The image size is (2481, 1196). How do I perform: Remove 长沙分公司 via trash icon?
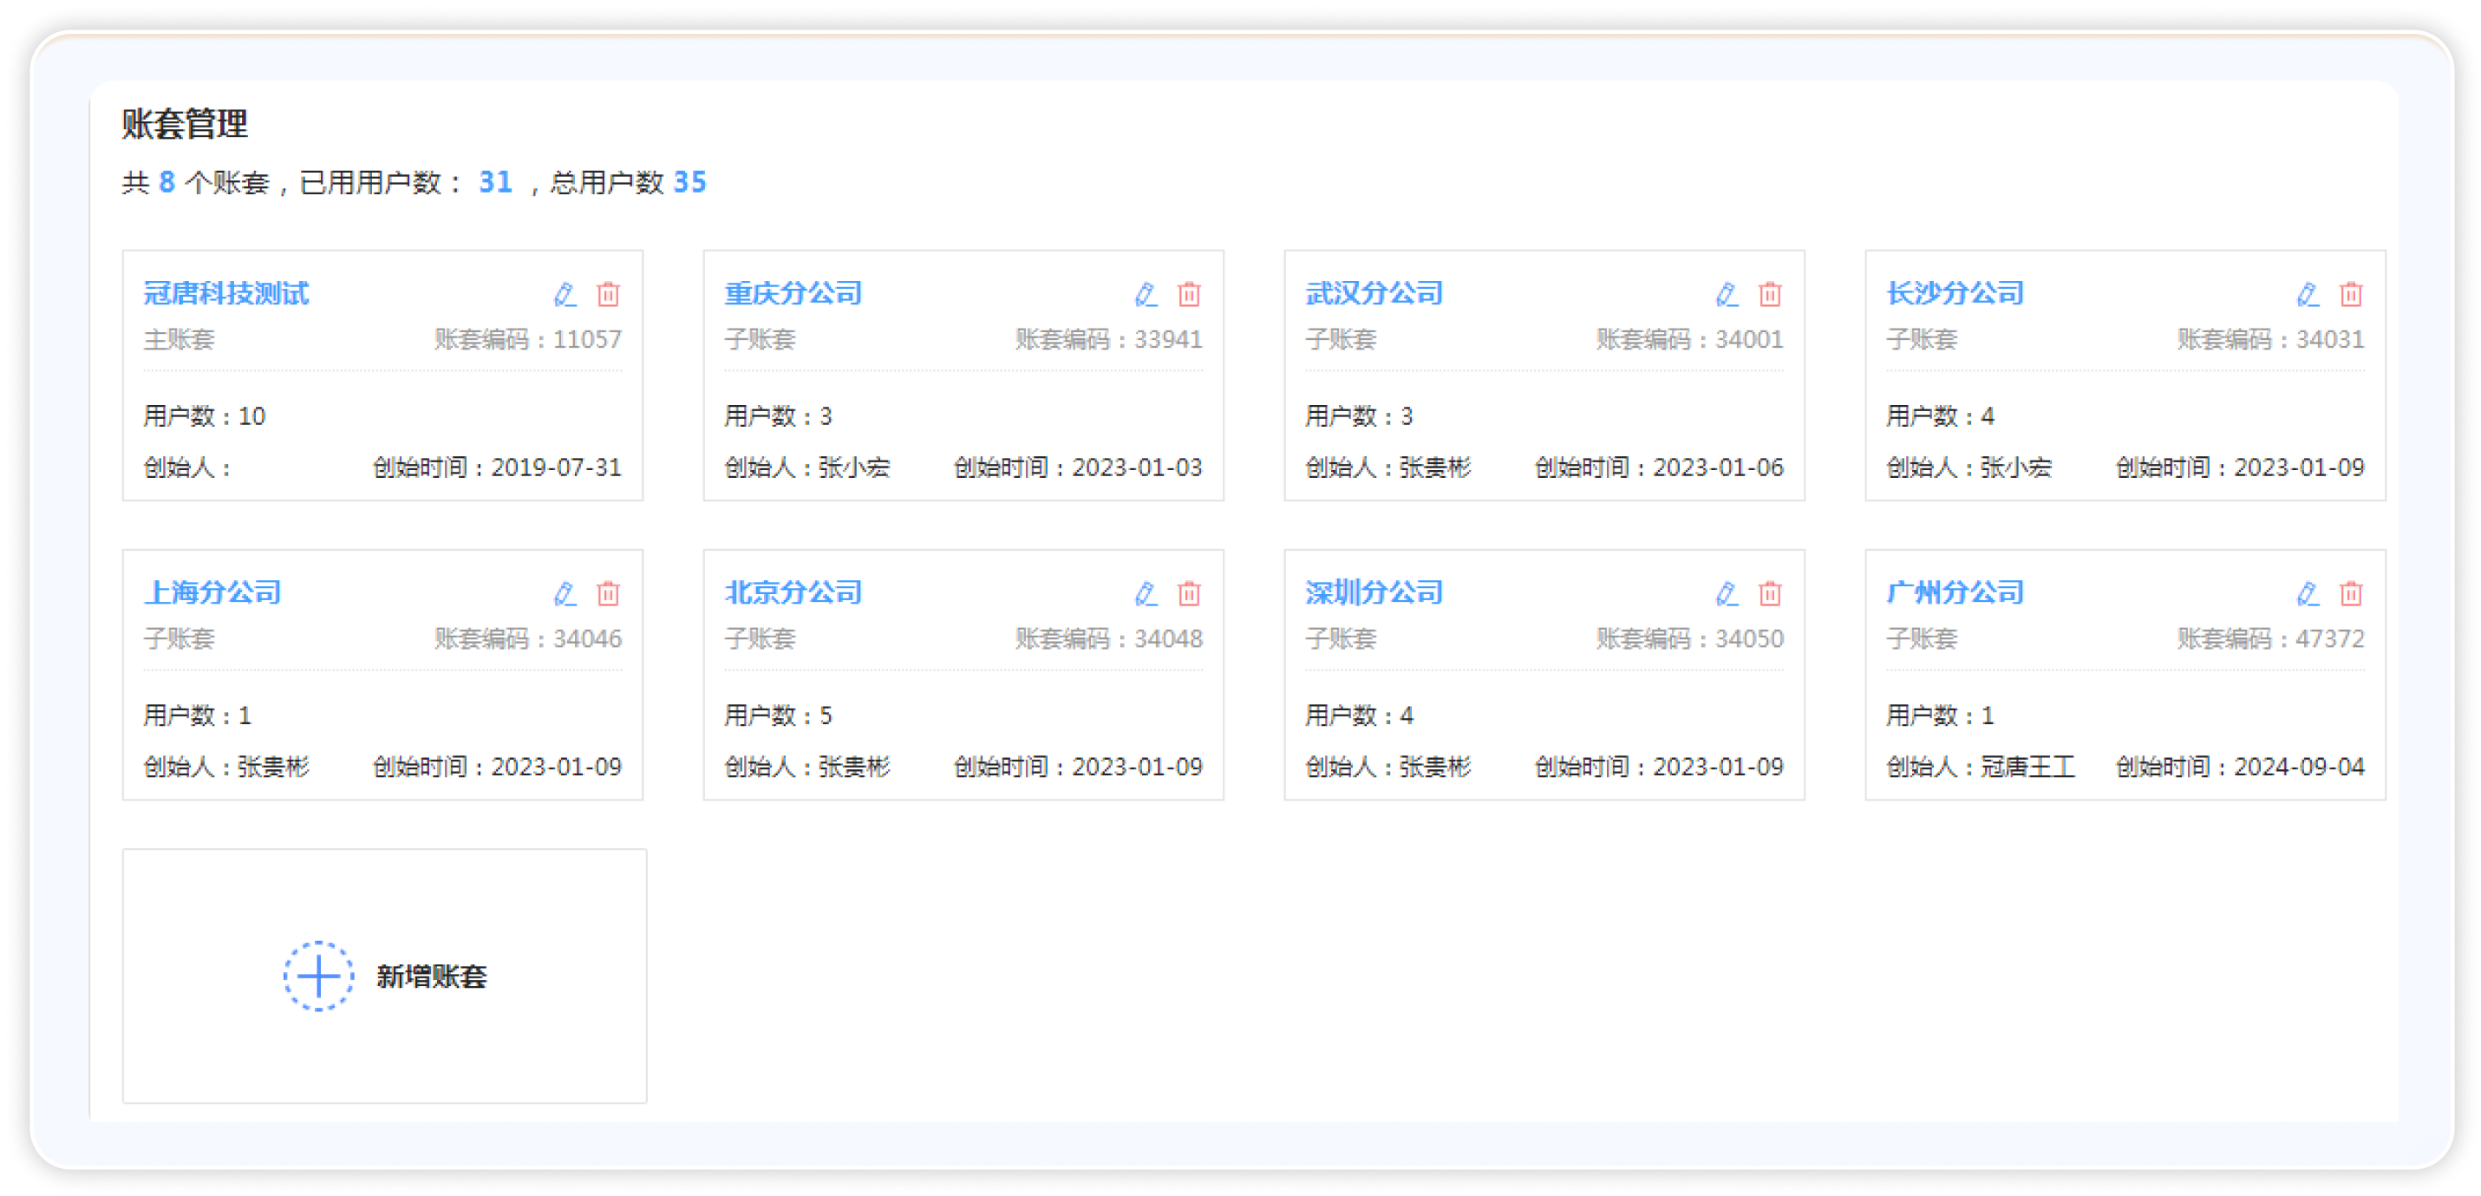coord(2350,294)
